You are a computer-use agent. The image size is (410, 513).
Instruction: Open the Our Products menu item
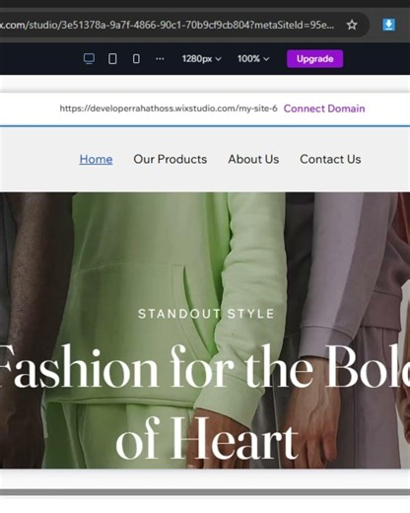pos(171,159)
